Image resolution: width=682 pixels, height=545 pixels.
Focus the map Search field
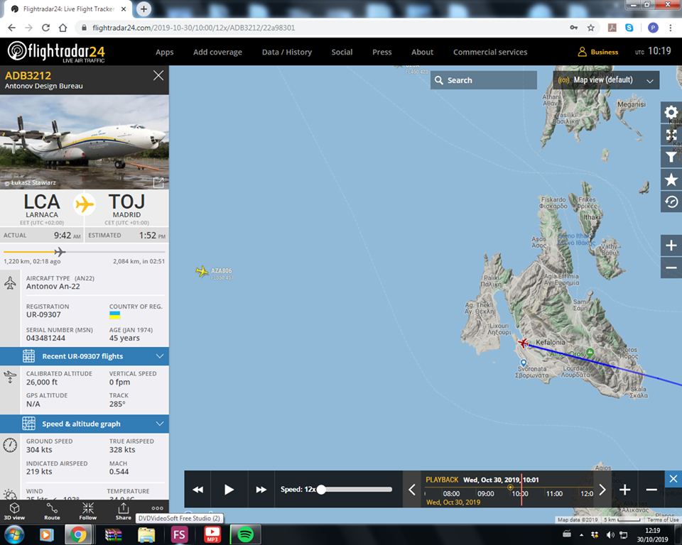[x=484, y=80]
